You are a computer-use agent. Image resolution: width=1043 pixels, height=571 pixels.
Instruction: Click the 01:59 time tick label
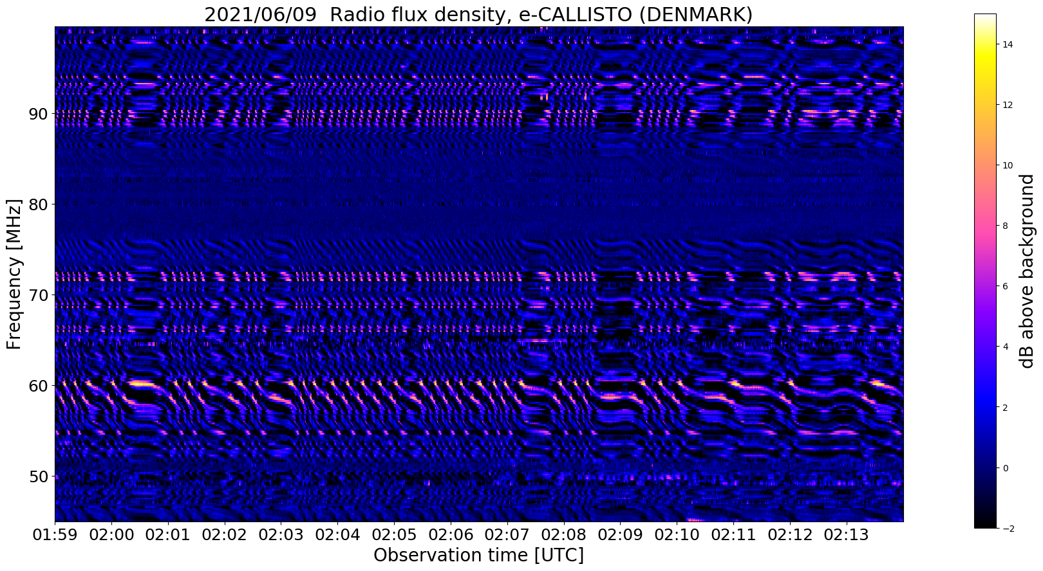click(x=55, y=535)
